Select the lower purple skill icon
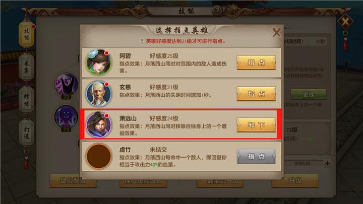The width and height of the screenshot is (363, 204). click(x=66, y=116)
